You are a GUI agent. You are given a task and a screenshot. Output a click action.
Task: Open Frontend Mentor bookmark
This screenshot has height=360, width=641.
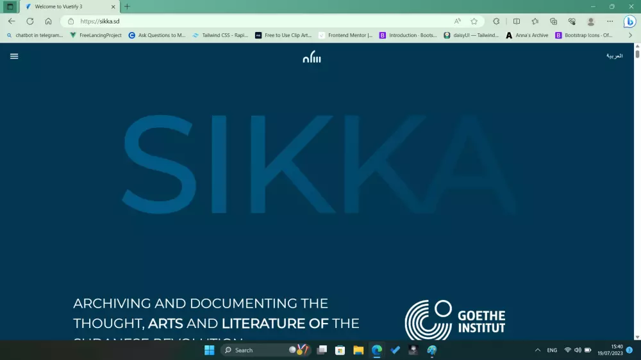coord(346,35)
